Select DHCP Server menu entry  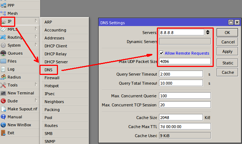click(65, 62)
